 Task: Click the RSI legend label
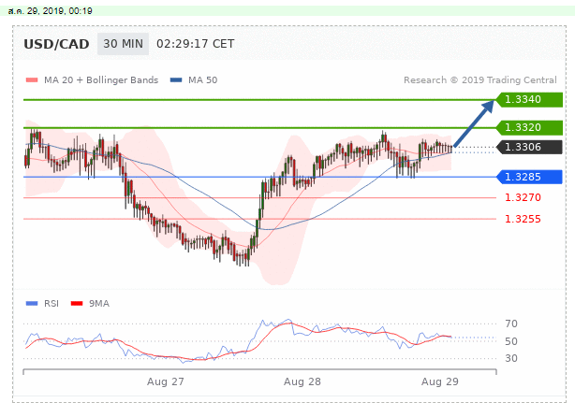(52, 304)
